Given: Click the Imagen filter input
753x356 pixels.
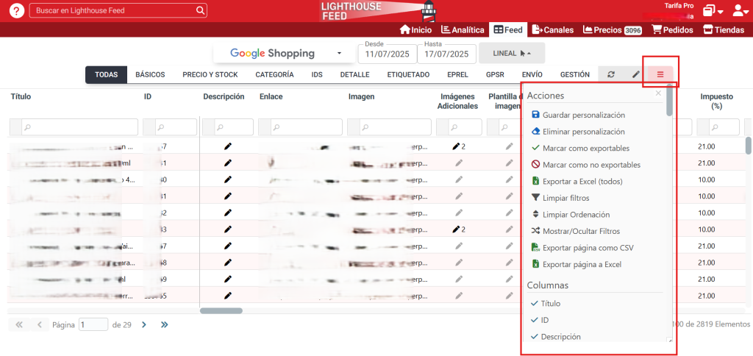Looking at the screenshot, I should (395, 127).
